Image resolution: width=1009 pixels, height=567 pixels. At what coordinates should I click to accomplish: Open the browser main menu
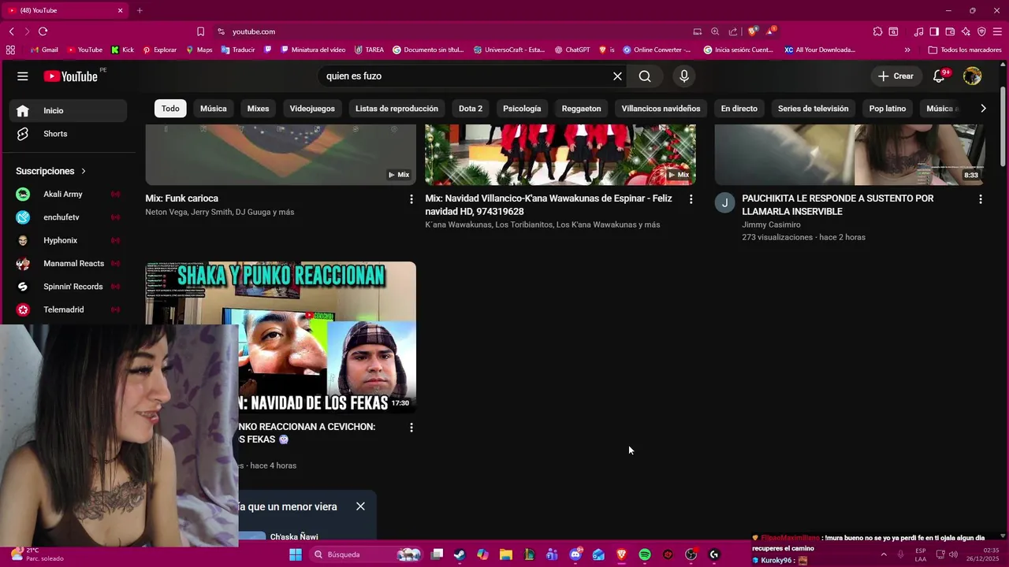point(997,31)
